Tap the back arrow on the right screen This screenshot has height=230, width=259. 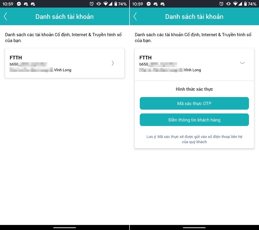tap(135, 16)
